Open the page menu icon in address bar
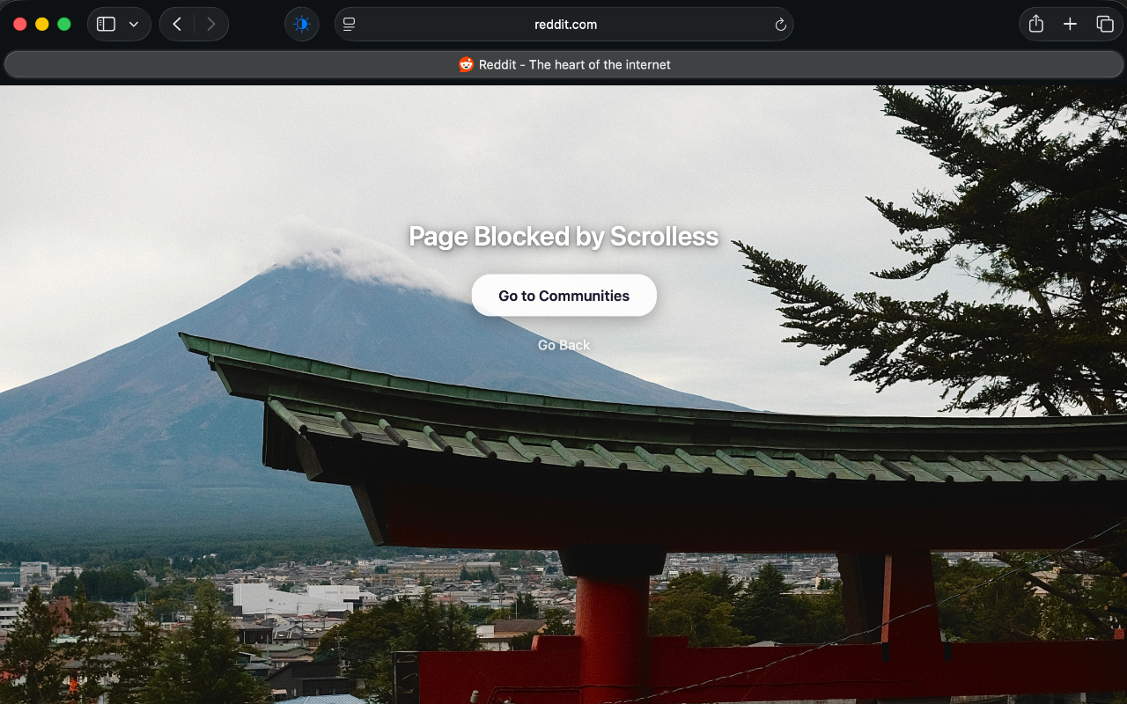This screenshot has height=704, width=1127. tap(349, 25)
